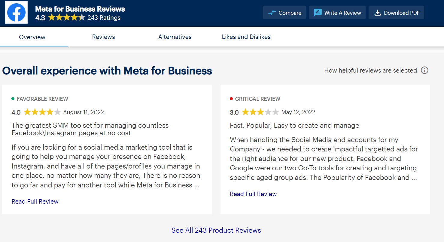Click the info icon beside helpful reviews
The height and width of the screenshot is (242, 444).
pyautogui.click(x=424, y=70)
